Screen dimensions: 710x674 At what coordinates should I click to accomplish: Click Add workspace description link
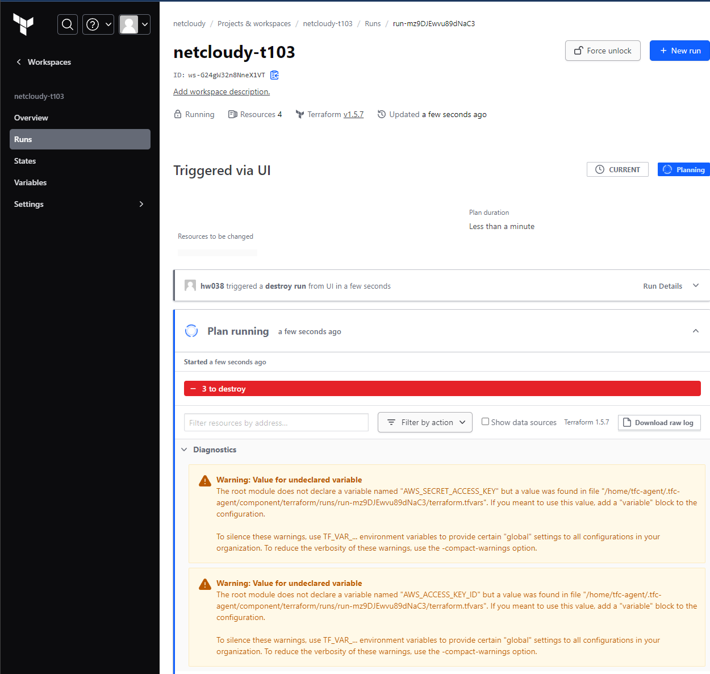click(x=222, y=91)
